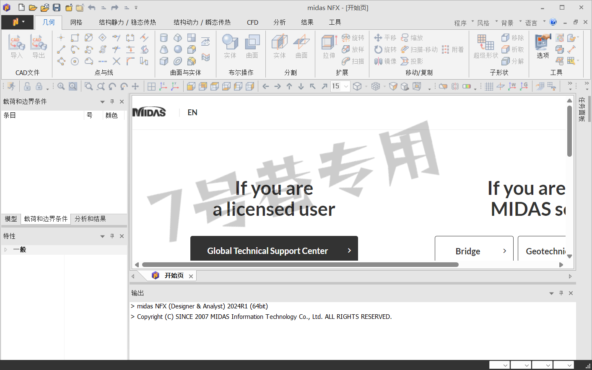Click the MIDAS logo link
592x370 pixels.
coord(149,112)
